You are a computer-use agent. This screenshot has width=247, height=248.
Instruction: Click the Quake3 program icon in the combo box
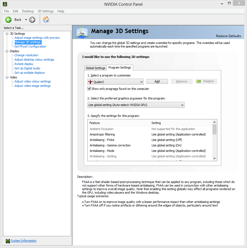[90, 82]
